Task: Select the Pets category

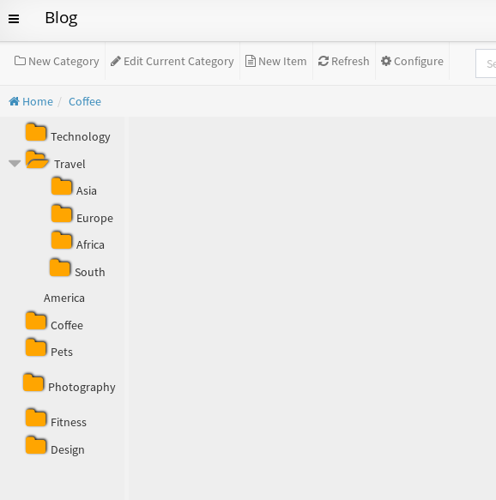Action: [x=62, y=352]
